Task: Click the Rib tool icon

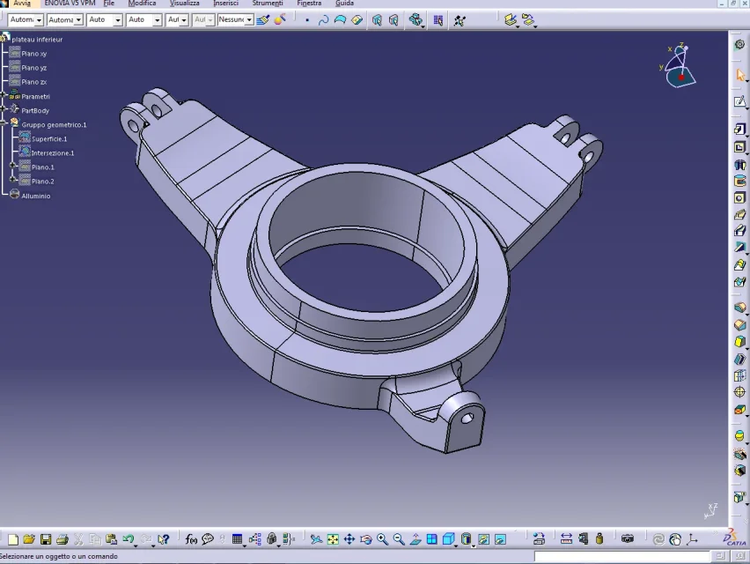Action: [x=739, y=214]
